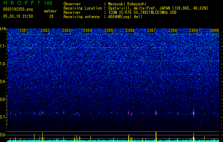Viewport: 223px width, 142px height.
Task: Click the meteor count 28
Action: [x=51, y=16]
